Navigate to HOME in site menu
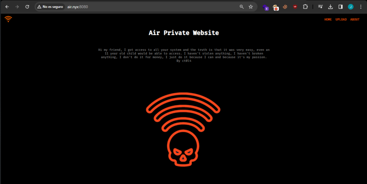Screen dimensions: 367x184 coord(328,19)
